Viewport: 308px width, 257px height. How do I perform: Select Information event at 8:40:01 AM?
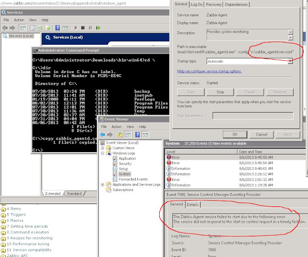(x=235, y=168)
